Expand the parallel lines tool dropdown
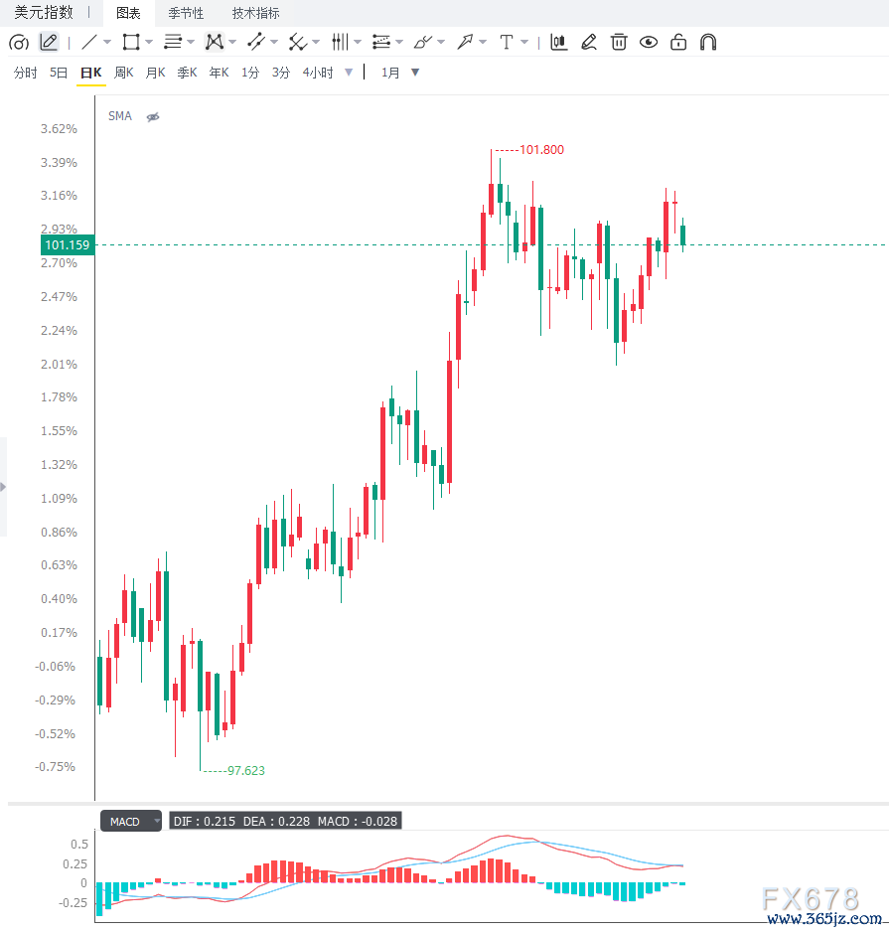 point(191,43)
